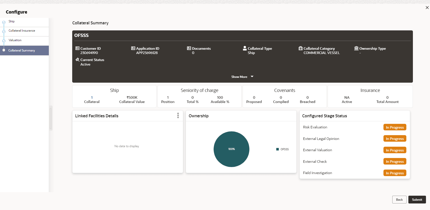This screenshot has height=210, width=430.
Task: Click the Collateral Category building icon
Action: 300,48
